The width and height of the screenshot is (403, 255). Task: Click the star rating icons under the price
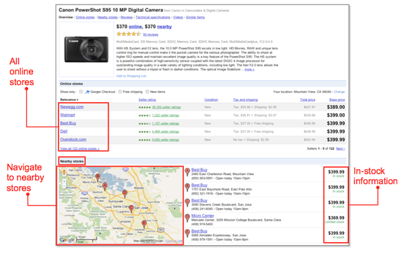tap(129, 34)
